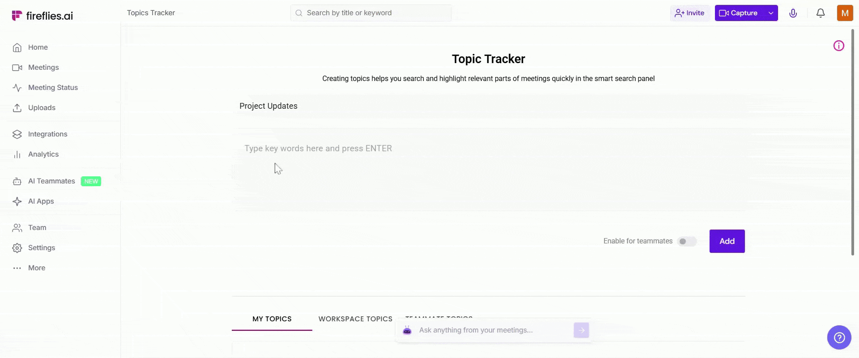Switch to the Workspace Topics tab

[355, 319]
